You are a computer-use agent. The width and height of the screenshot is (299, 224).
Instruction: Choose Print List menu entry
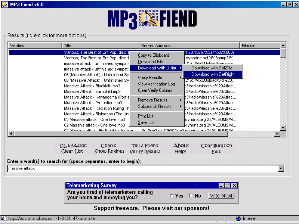coord(156,116)
